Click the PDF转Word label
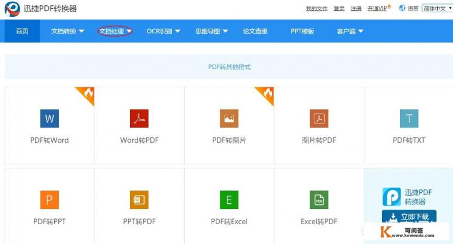The width and height of the screenshot is (453, 244). click(50, 140)
